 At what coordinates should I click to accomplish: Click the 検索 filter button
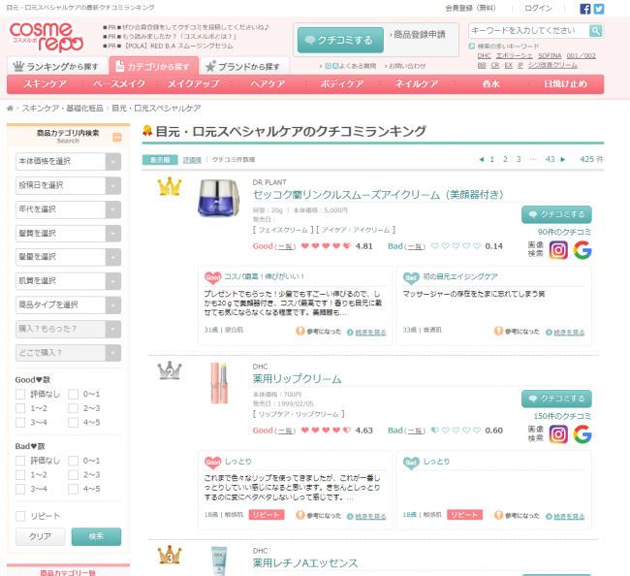click(96, 536)
